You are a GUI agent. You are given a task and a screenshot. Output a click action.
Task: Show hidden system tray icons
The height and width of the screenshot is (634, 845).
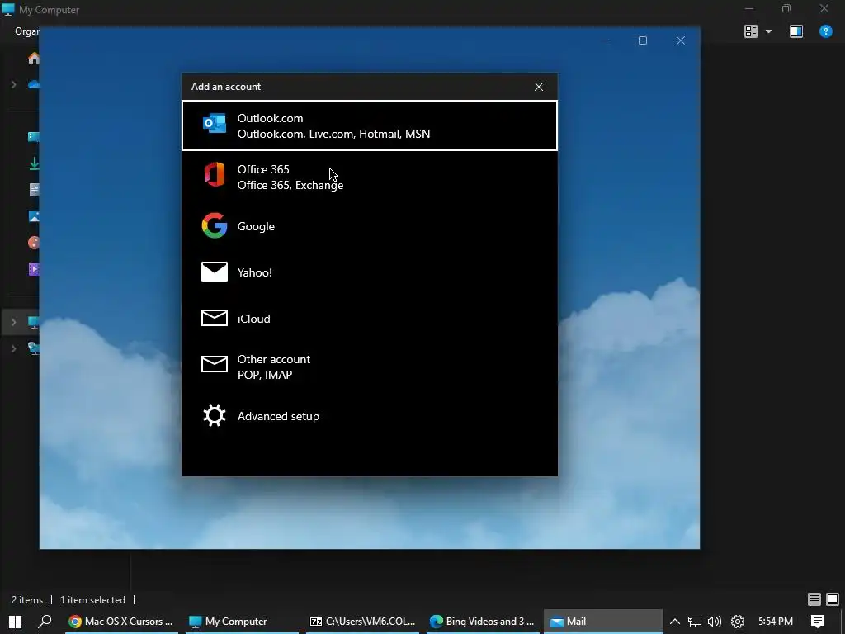point(675,622)
